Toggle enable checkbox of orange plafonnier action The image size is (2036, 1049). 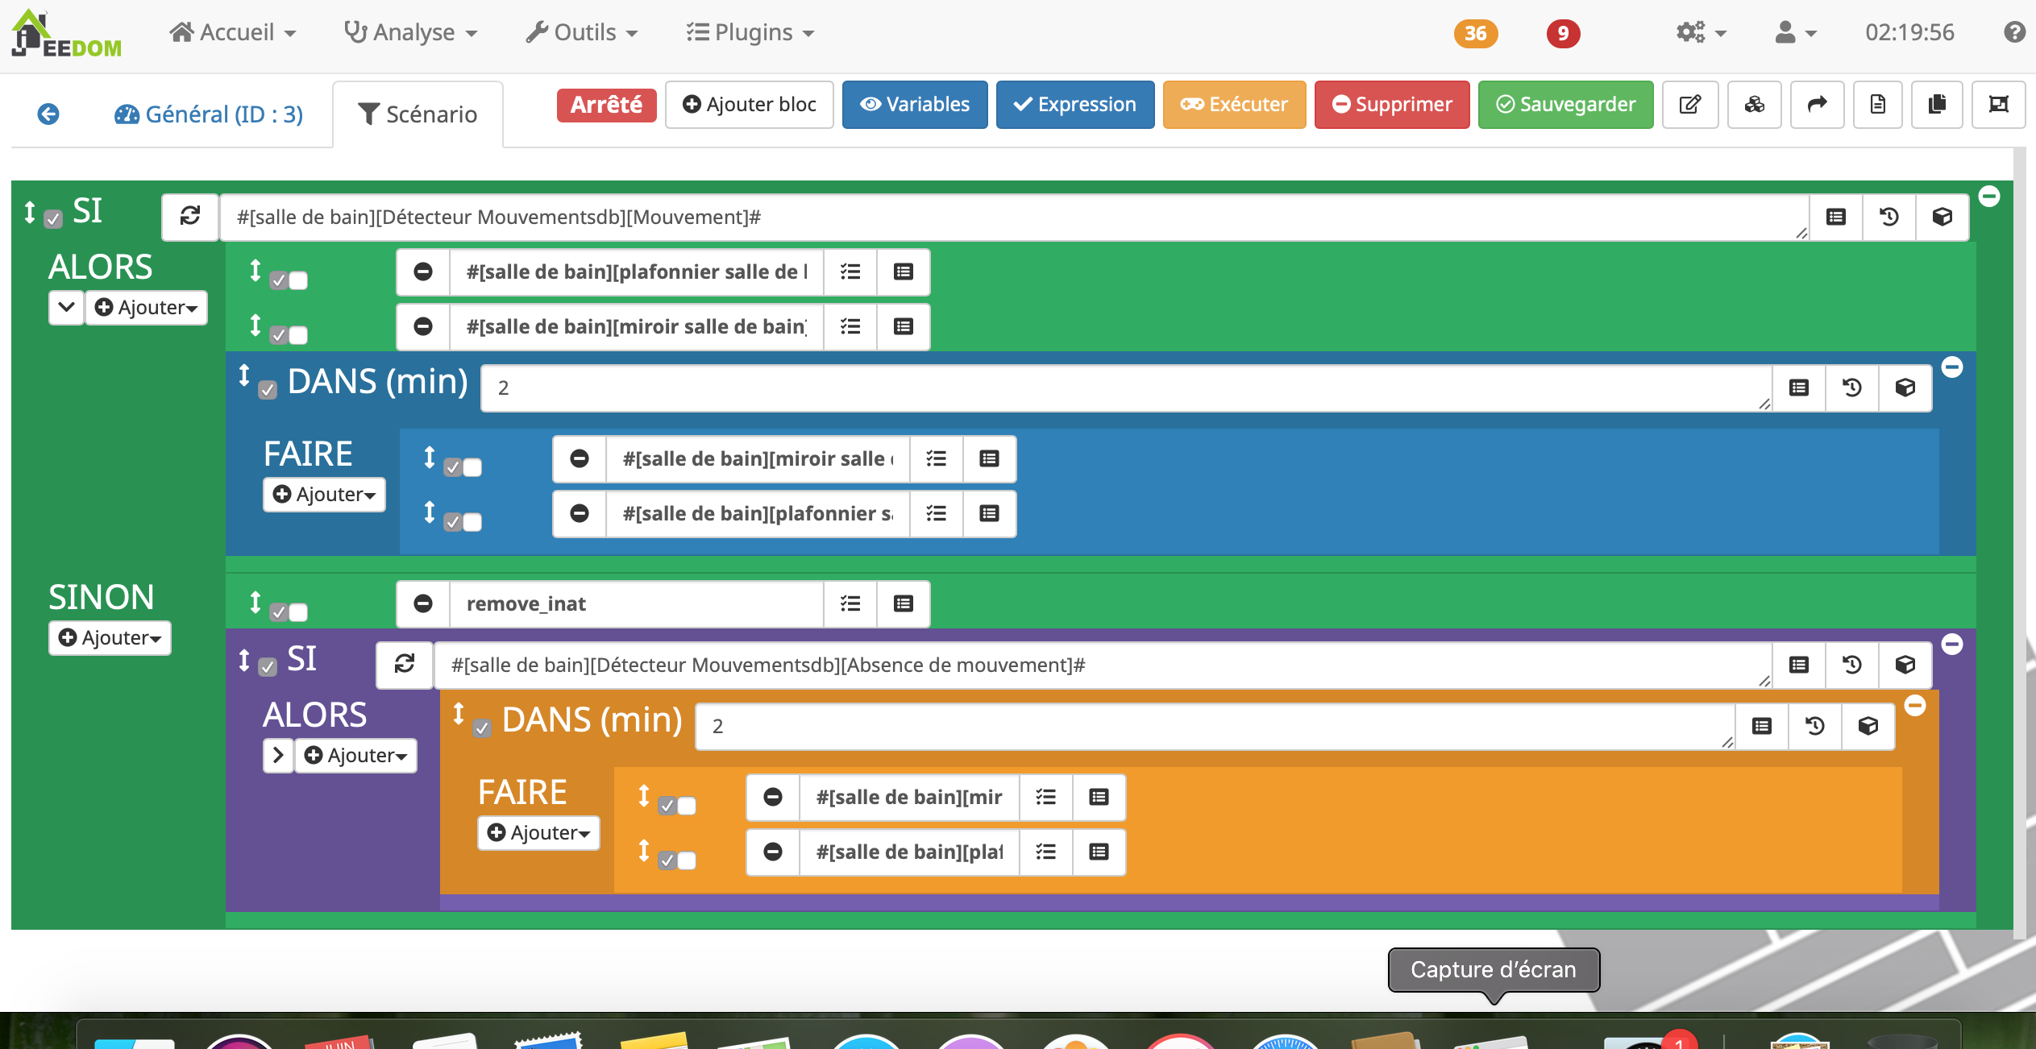(667, 860)
